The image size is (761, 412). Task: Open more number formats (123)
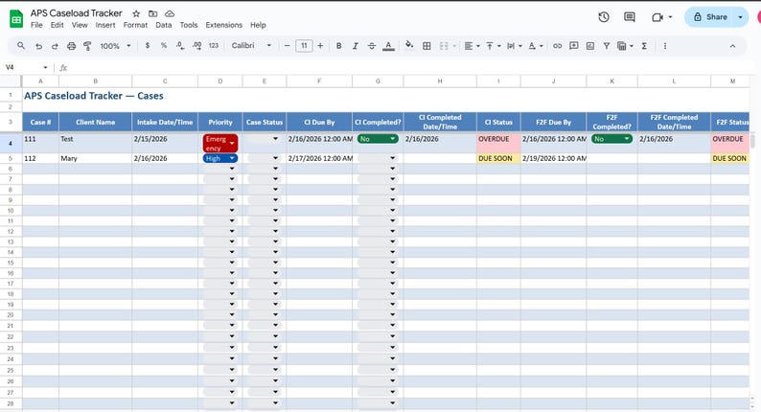(214, 46)
